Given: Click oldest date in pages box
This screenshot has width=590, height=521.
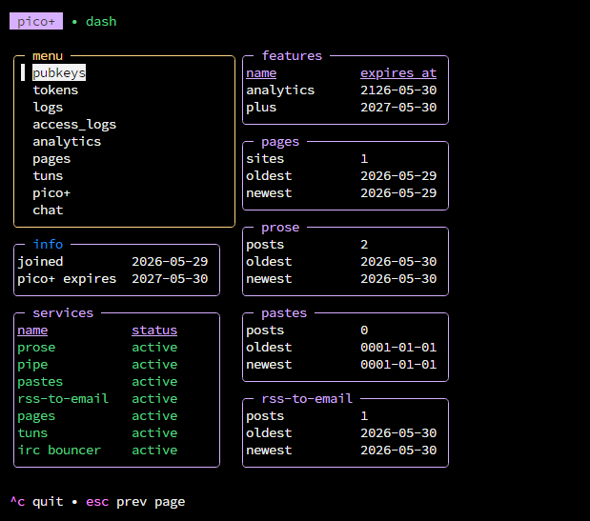Looking at the screenshot, I should click(x=398, y=175).
